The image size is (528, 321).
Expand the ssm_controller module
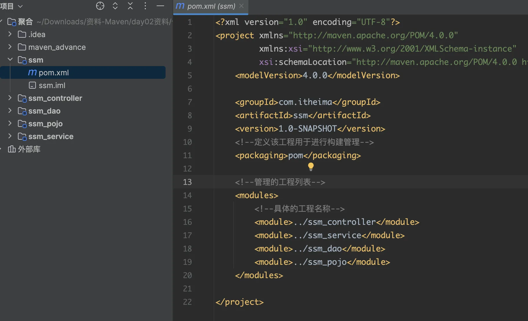coord(10,98)
